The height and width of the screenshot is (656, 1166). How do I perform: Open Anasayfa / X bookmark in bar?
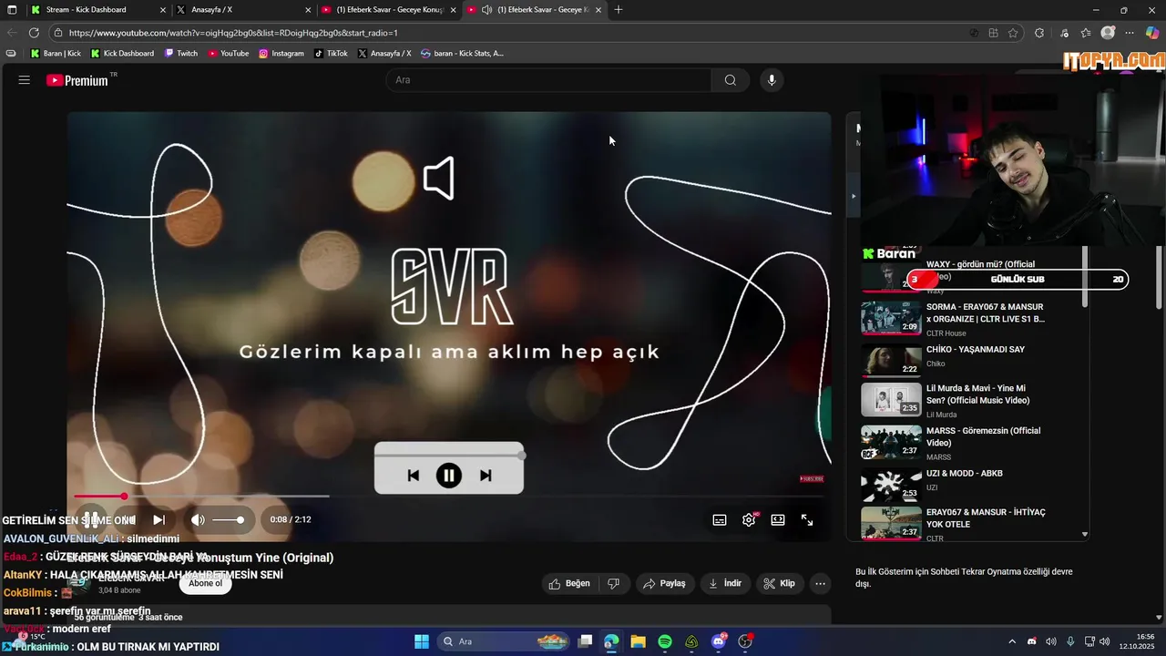click(x=384, y=54)
